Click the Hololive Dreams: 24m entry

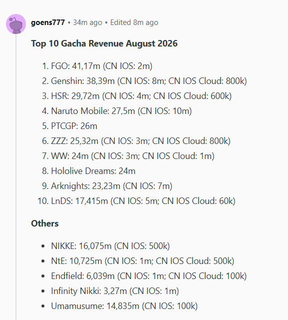point(93,171)
